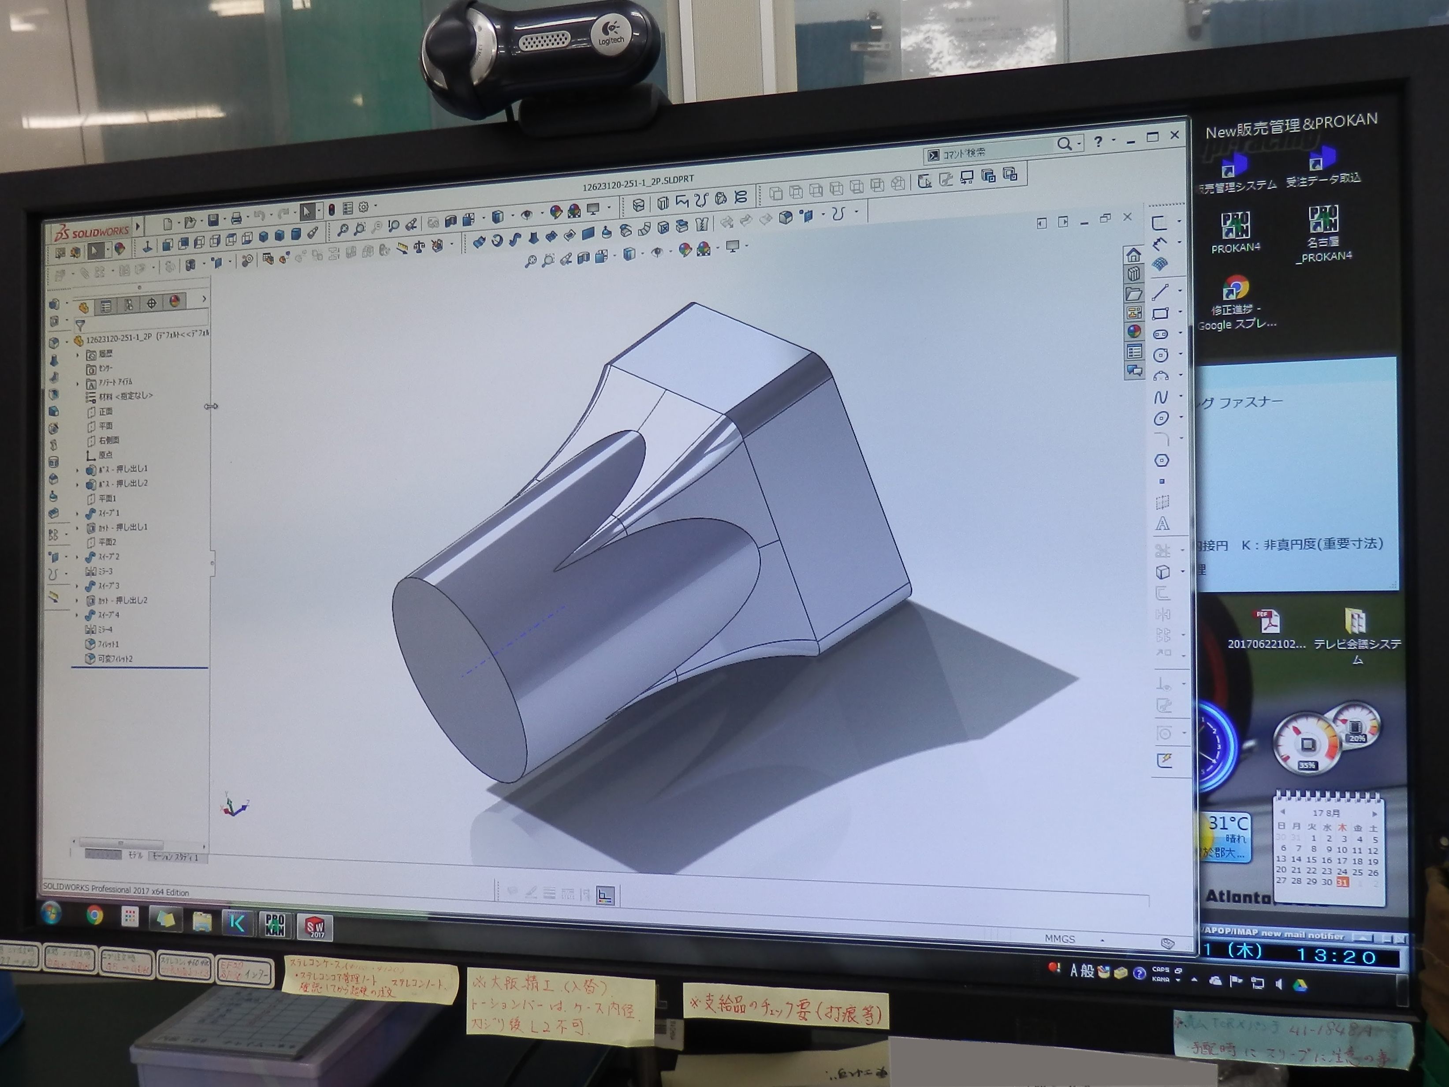
Task: Open Appearances color ball in task pane
Action: point(1134,332)
